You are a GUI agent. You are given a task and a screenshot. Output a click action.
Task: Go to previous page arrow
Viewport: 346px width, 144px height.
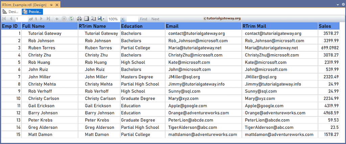point(11,19)
